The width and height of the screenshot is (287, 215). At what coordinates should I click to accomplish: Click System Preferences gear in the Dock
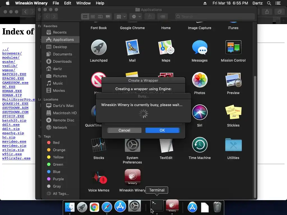tap(134, 206)
